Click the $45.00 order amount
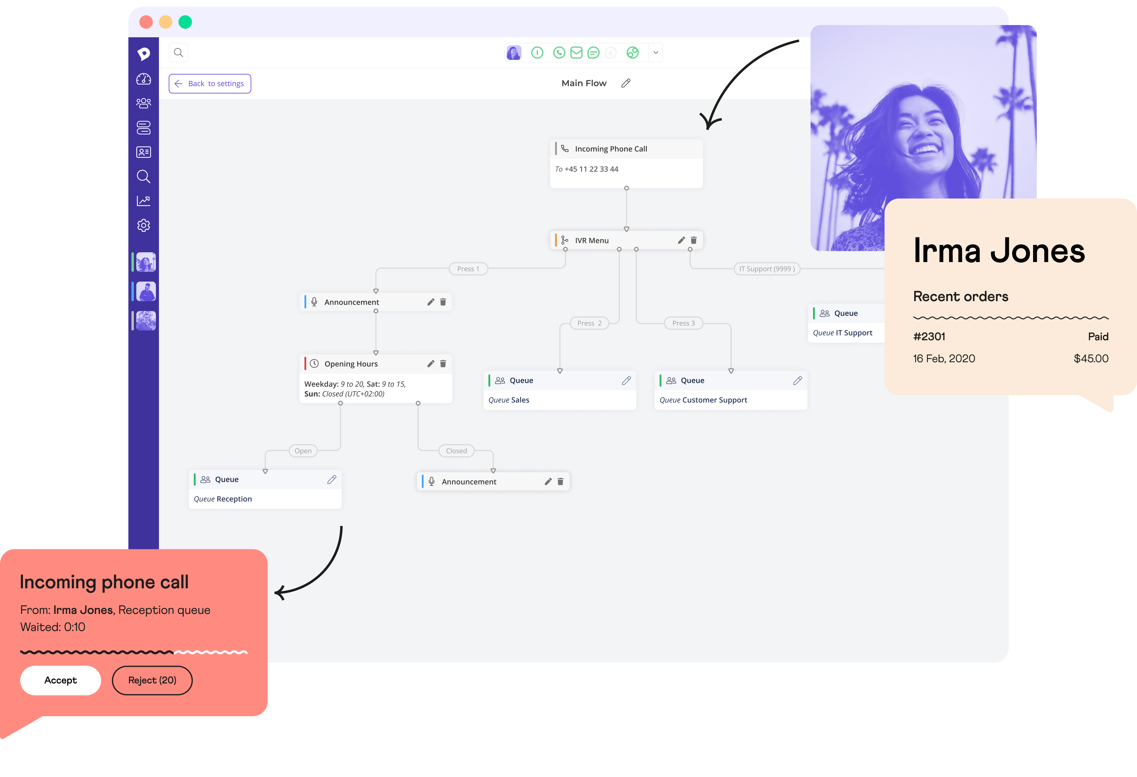1137x777 pixels. [x=1091, y=359]
